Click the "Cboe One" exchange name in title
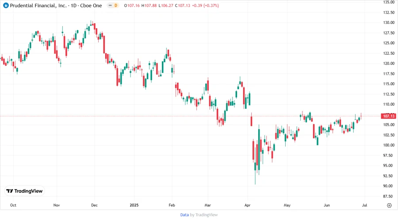 pyautogui.click(x=91, y=6)
